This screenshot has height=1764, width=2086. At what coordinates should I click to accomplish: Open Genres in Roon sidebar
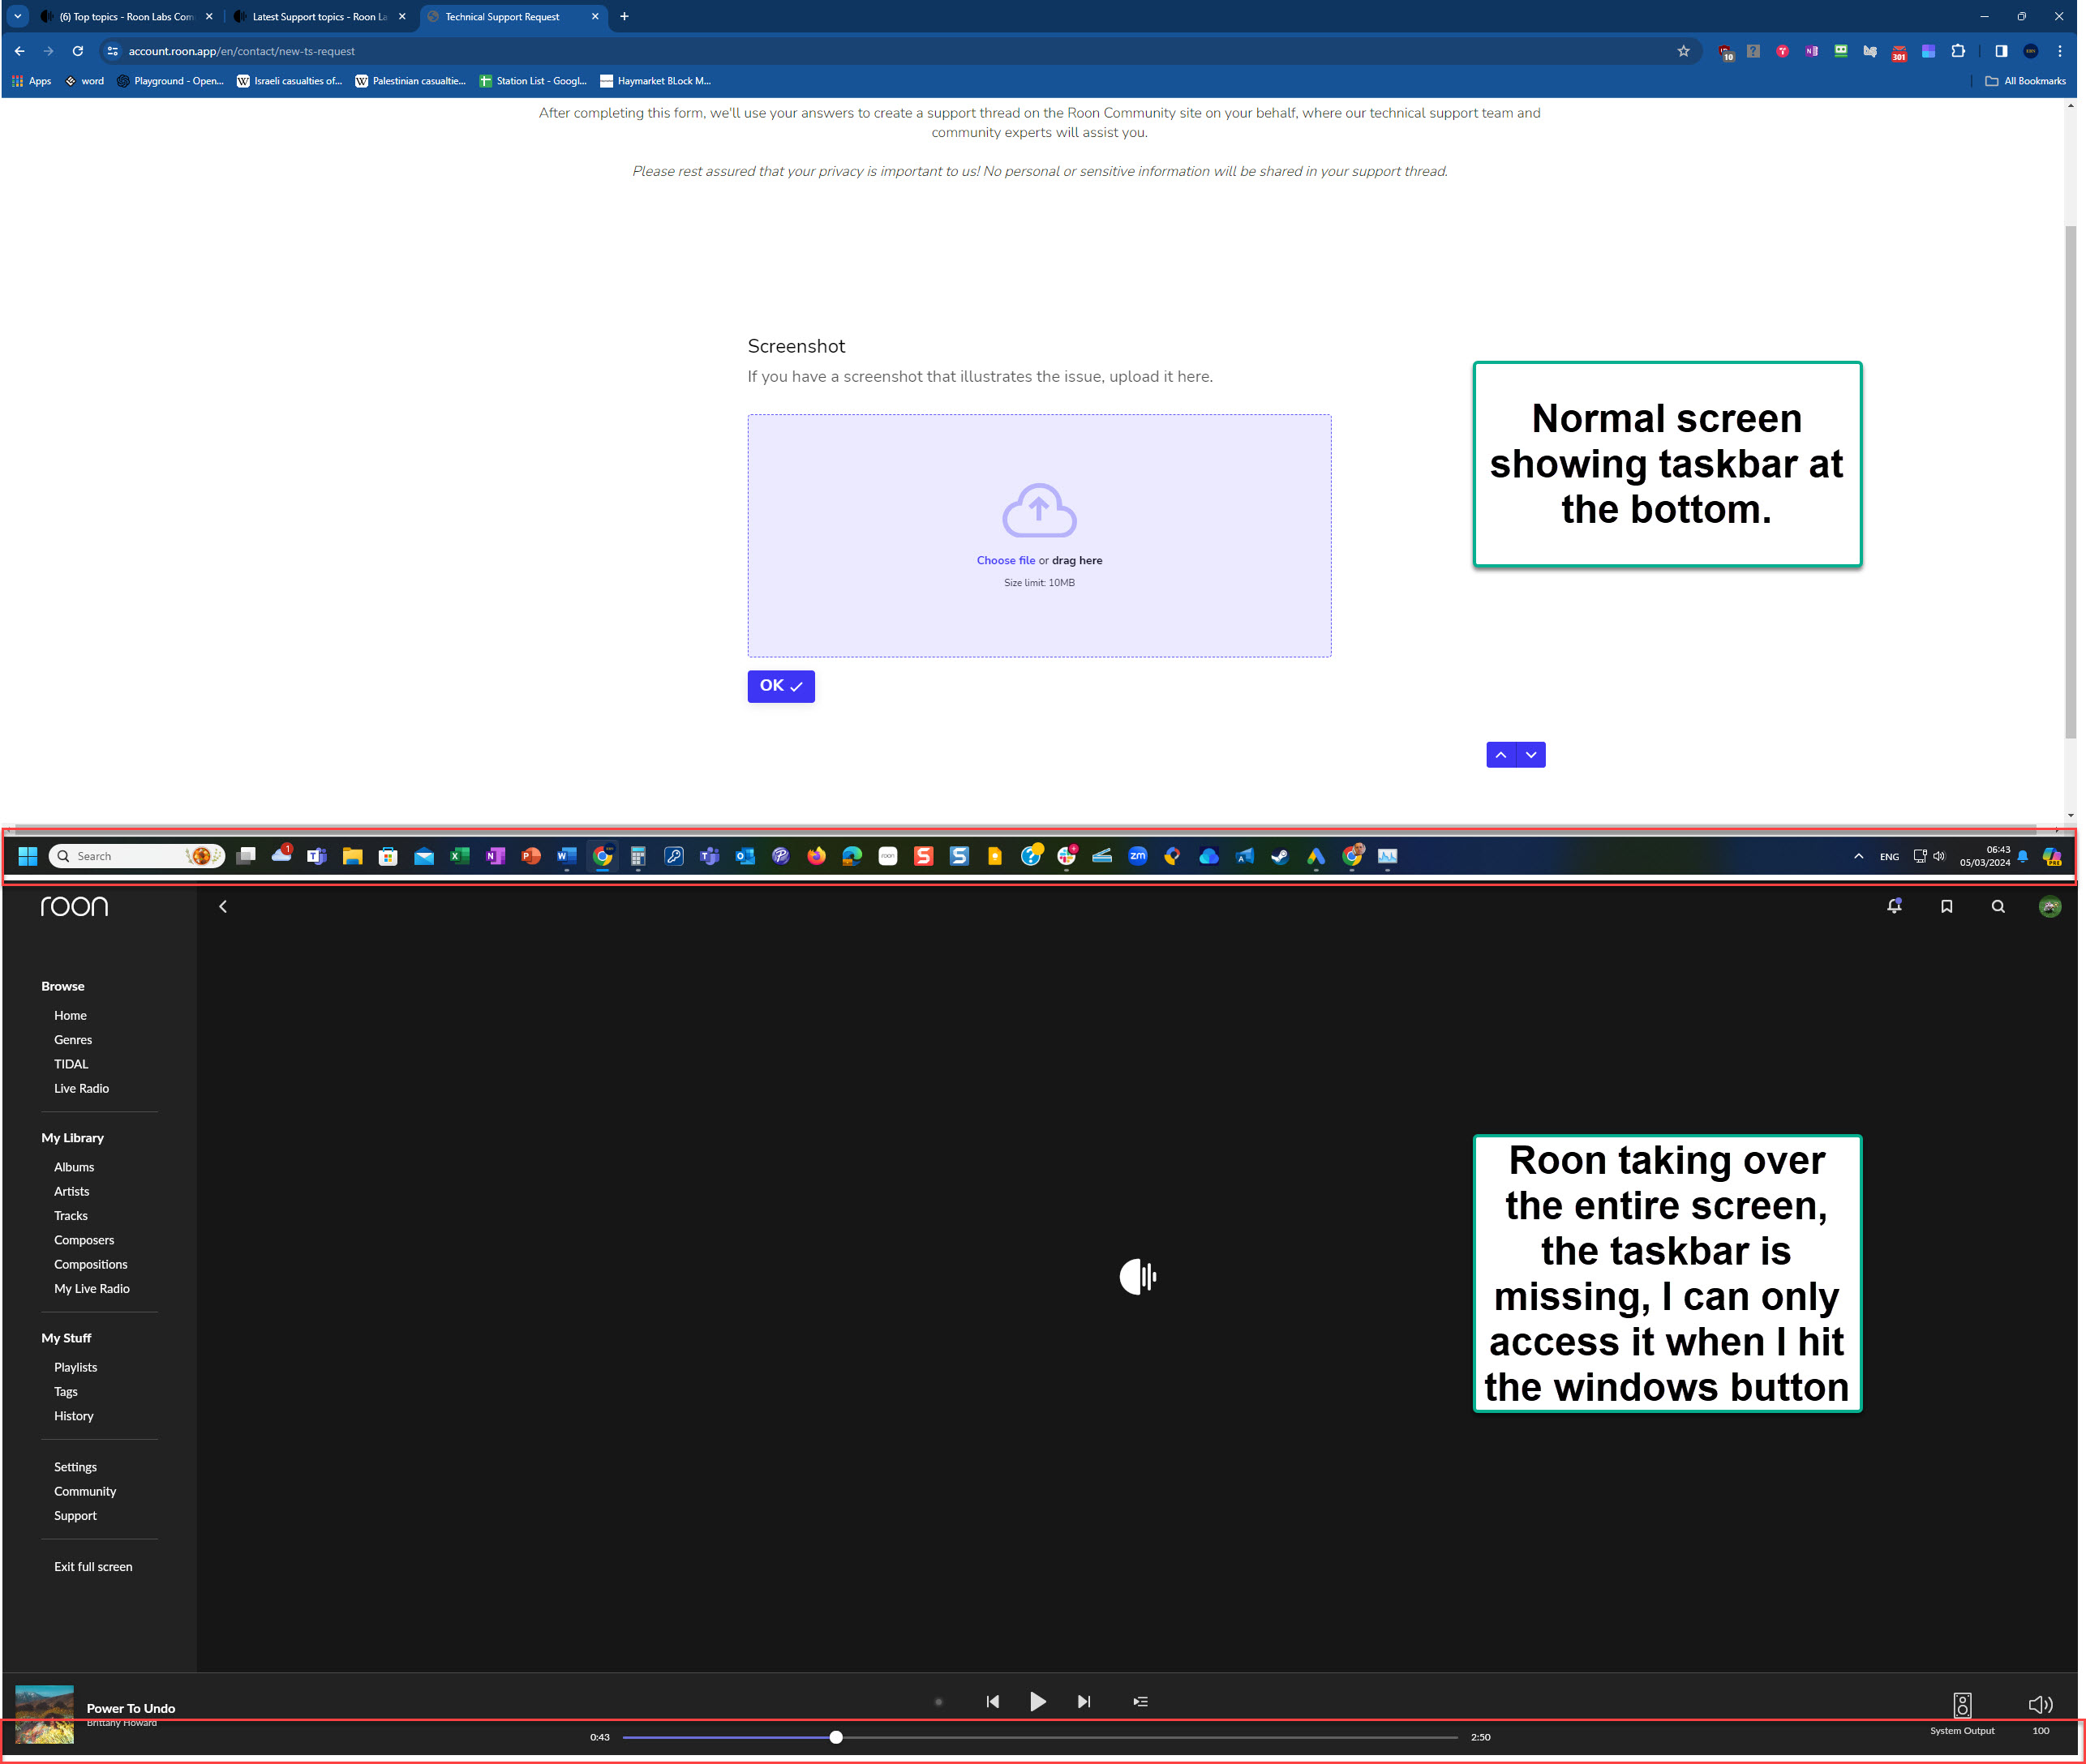coord(73,1039)
